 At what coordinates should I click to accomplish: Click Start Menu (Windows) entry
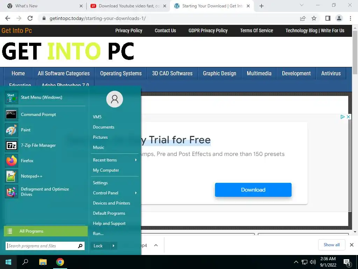(45, 97)
